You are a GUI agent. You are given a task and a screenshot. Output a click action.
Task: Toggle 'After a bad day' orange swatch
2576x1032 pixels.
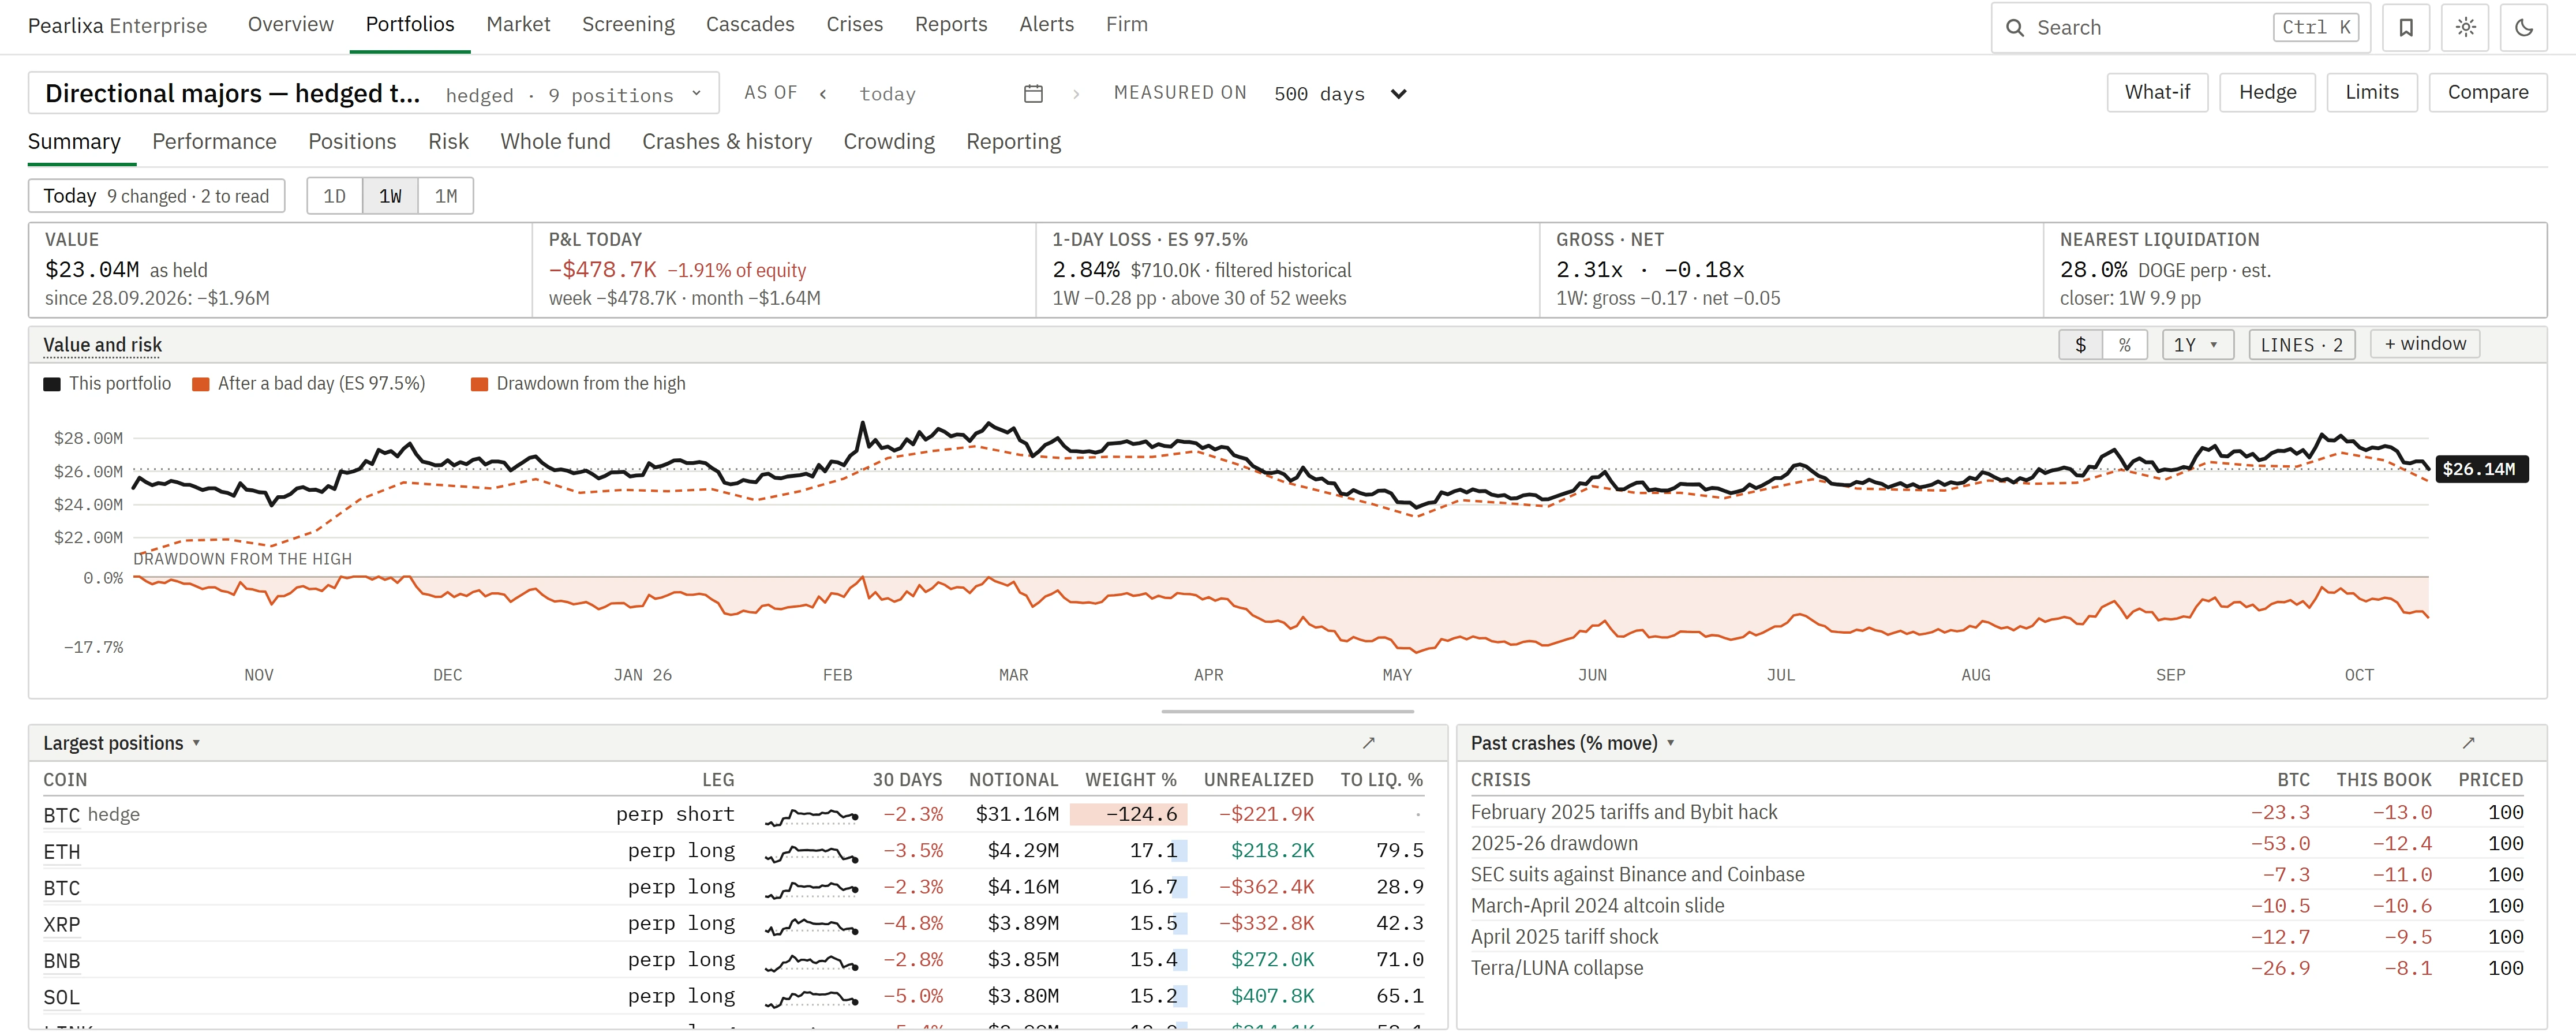click(201, 385)
